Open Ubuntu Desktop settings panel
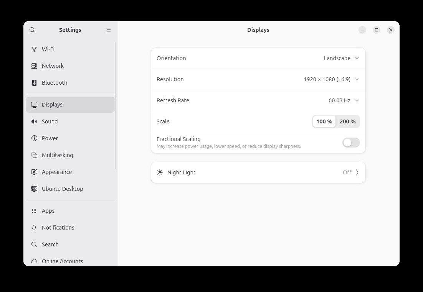Screen dimensions: 423x292 (x=70, y=189)
